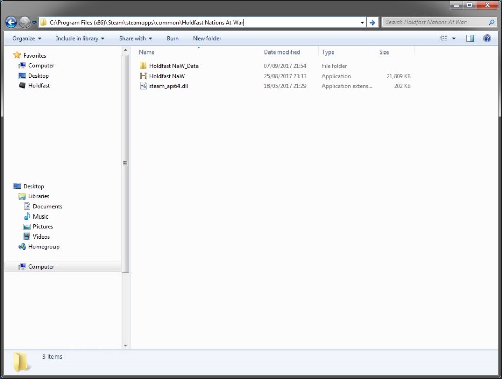
Task: Create a New folder via toolbar
Action: [207, 38]
